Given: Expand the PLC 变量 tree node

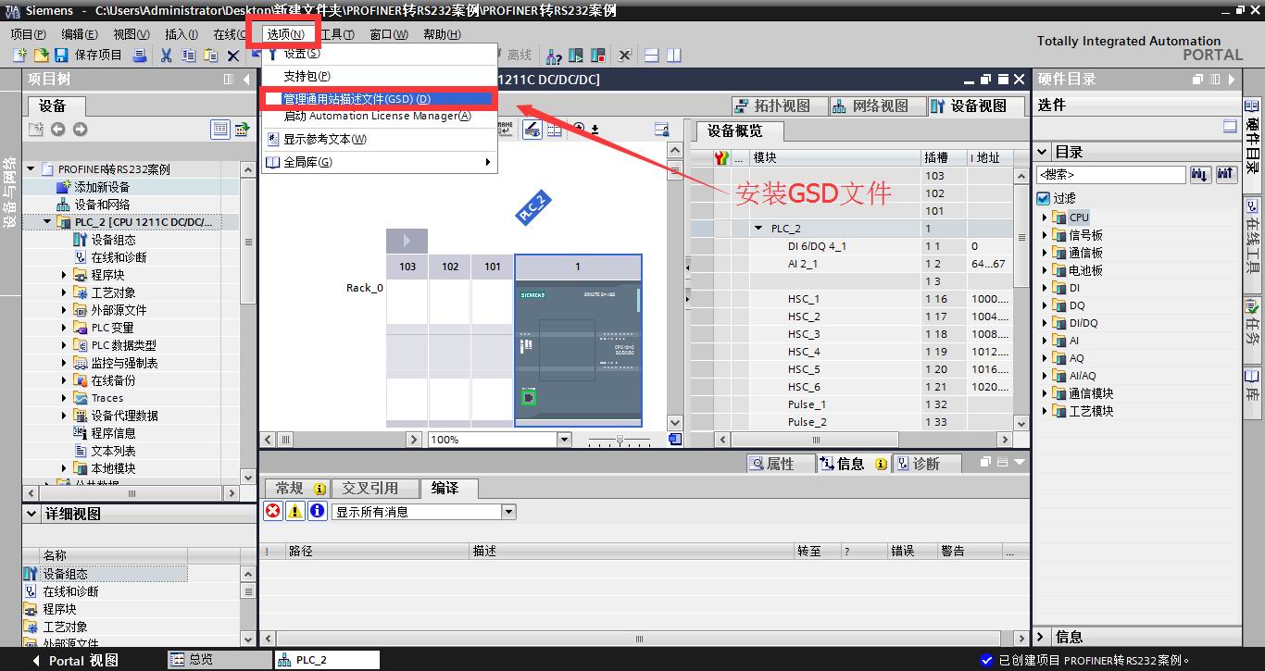Looking at the screenshot, I should 64,328.
